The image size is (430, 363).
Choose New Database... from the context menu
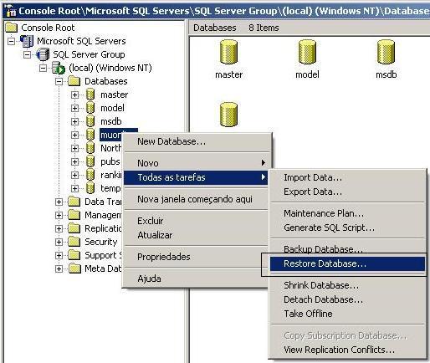pyautogui.click(x=196, y=141)
